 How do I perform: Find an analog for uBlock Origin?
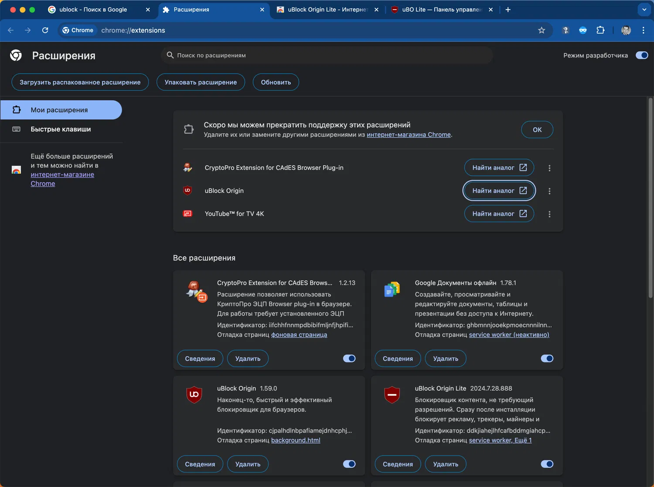(499, 191)
